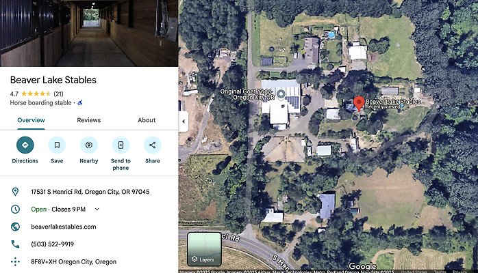Click the Directions icon button
The width and height of the screenshot is (478, 273).
[25, 145]
